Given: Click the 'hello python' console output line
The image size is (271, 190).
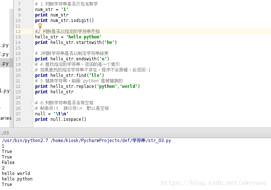Looking at the screenshot, I should 17,179.
